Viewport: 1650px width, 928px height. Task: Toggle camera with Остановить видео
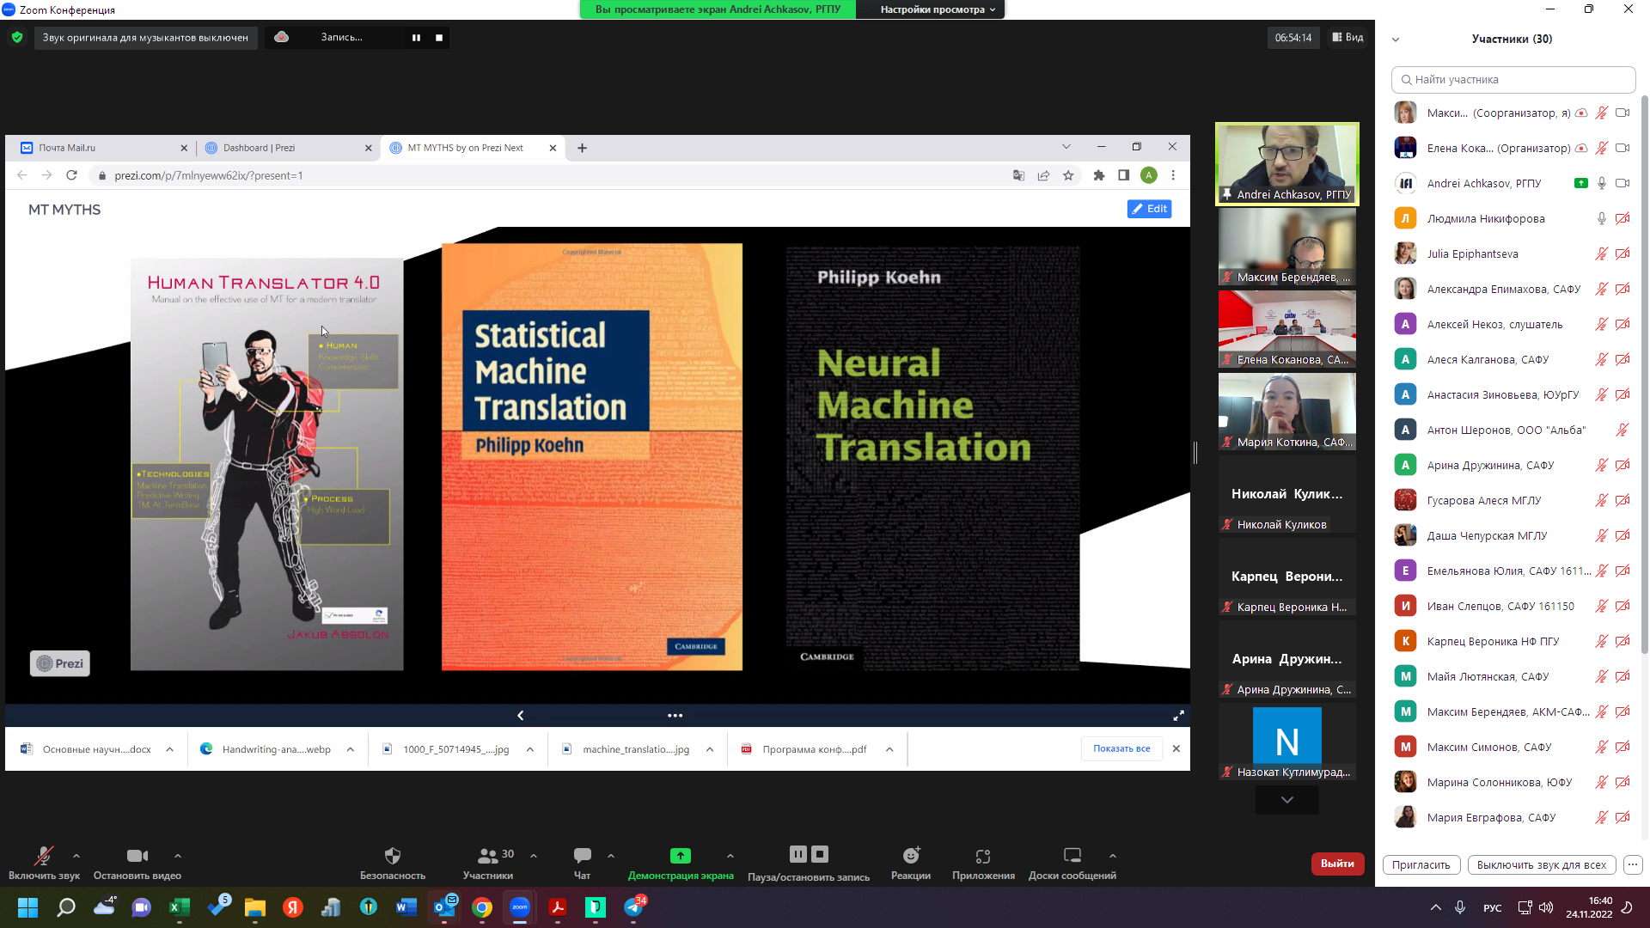[x=137, y=856]
